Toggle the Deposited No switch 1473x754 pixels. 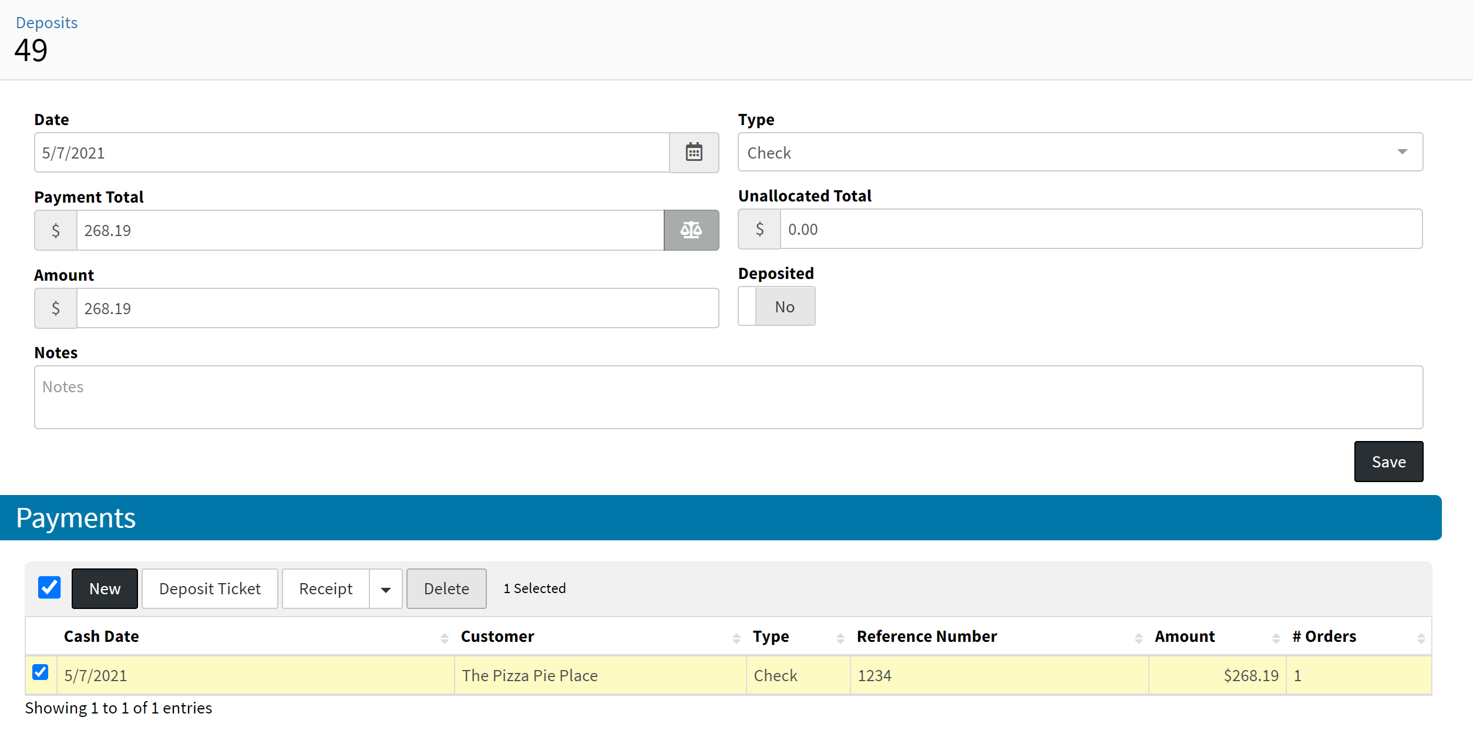pos(776,307)
